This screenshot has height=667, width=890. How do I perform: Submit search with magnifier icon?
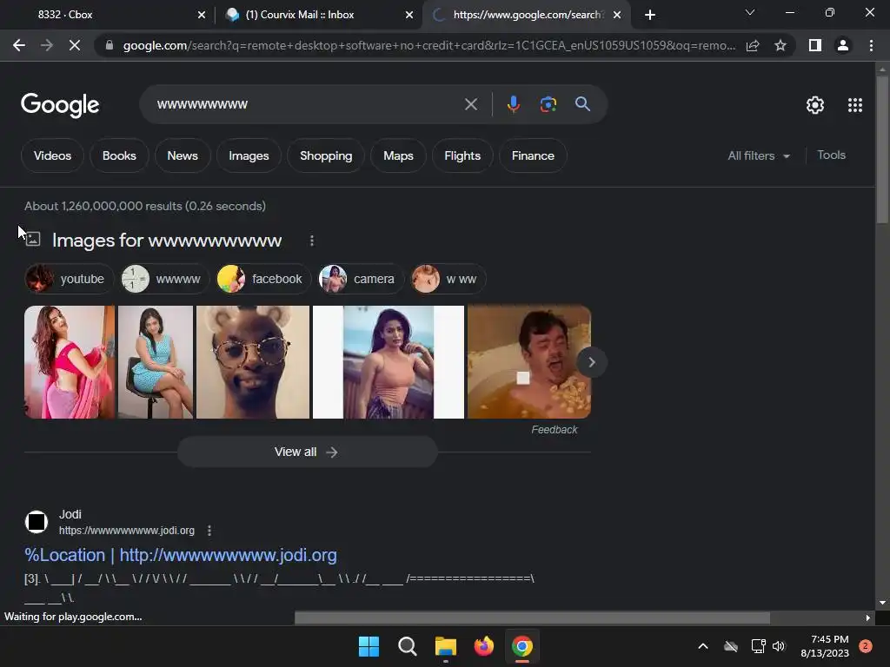coord(582,104)
